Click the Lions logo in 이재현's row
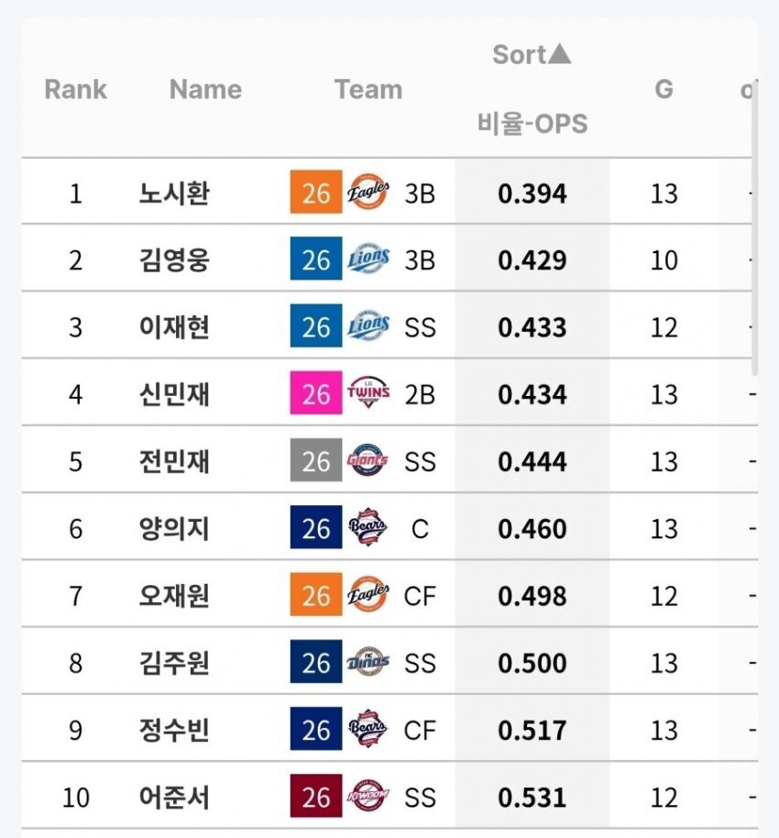 coord(368,327)
